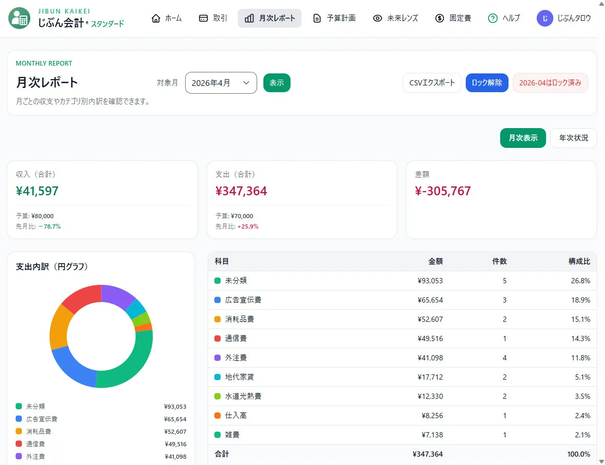Click the 先月比 +25.9% text
This screenshot has width=605, height=465.
237,227
